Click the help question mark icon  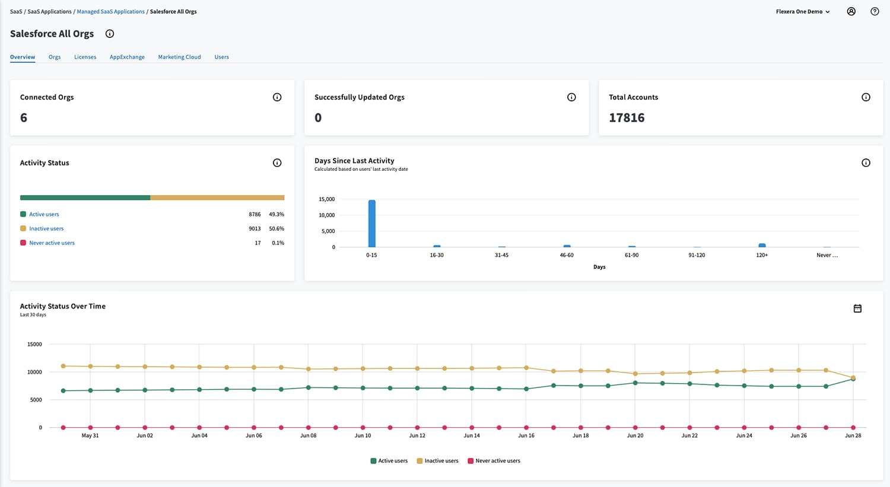(x=875, y=11)
